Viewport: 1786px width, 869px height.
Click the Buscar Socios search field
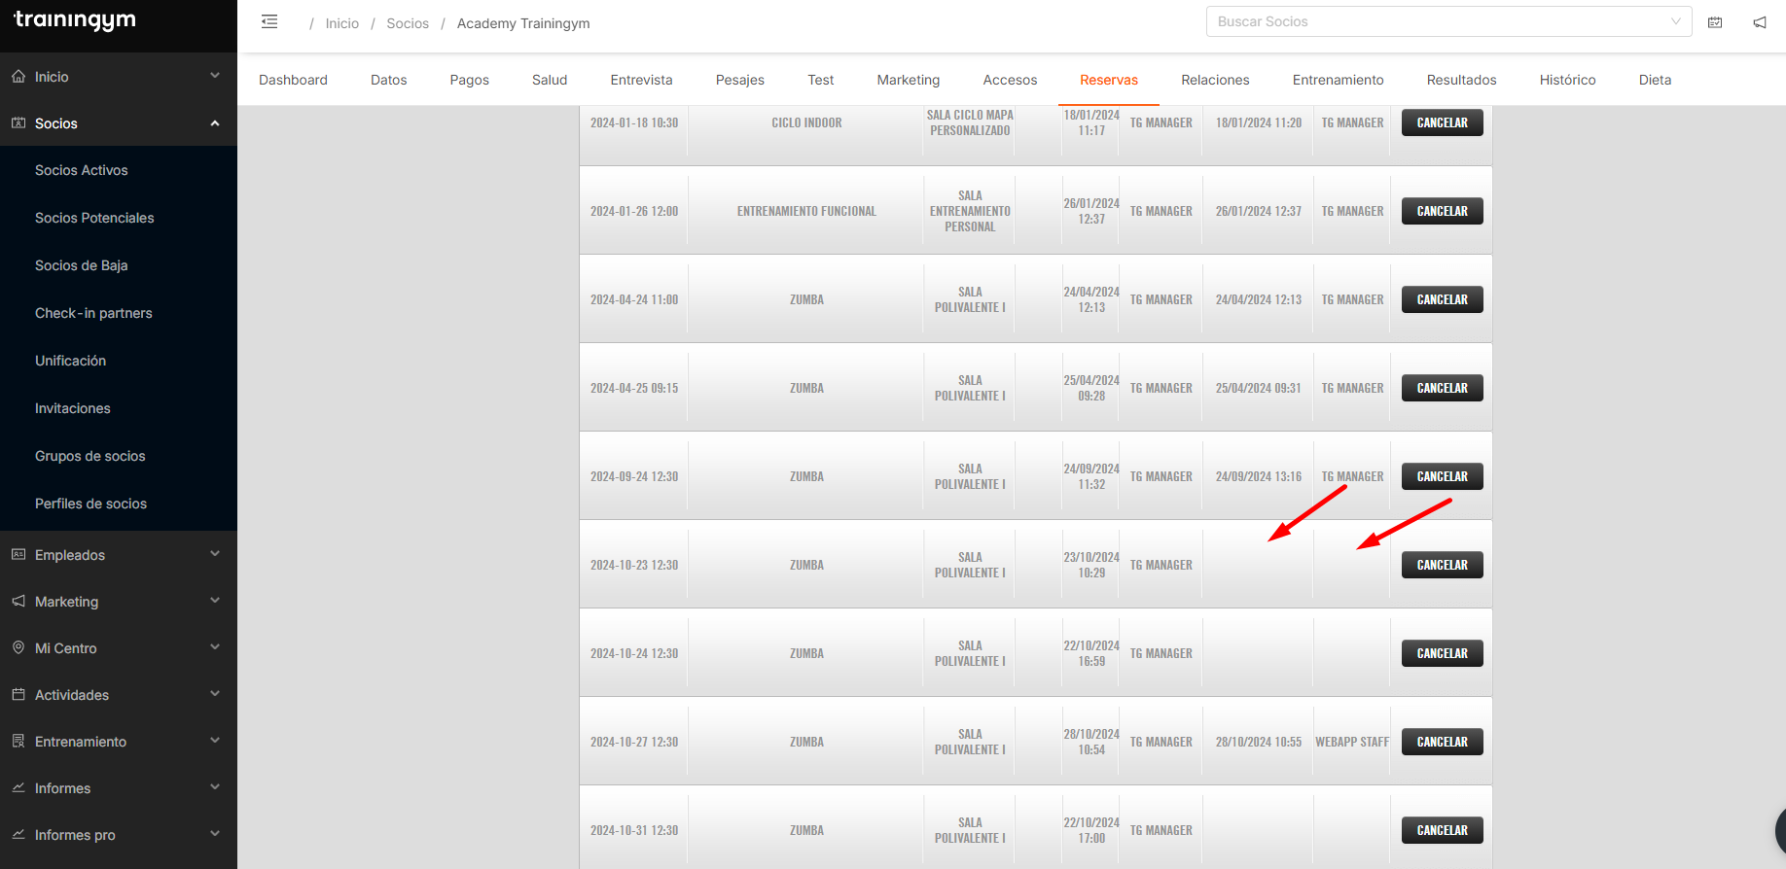[x=1435, y=21]
